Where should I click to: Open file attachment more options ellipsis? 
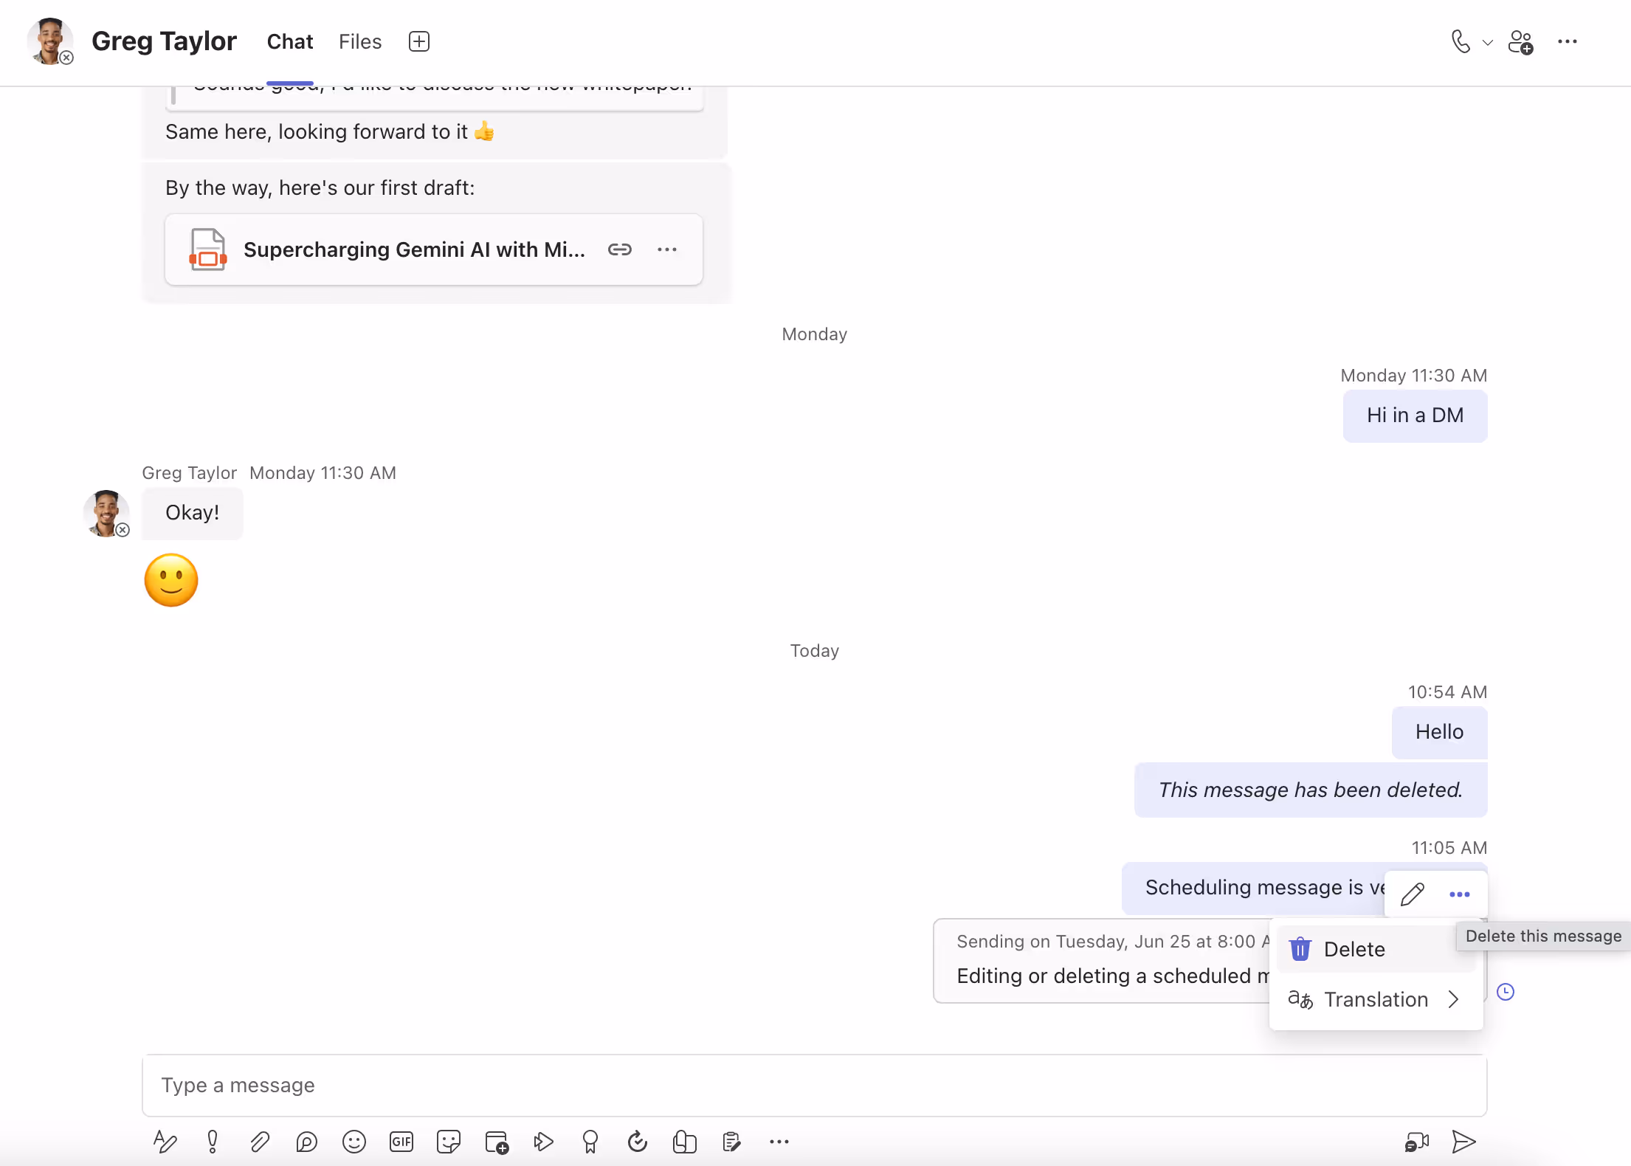(x=667, y=249)
